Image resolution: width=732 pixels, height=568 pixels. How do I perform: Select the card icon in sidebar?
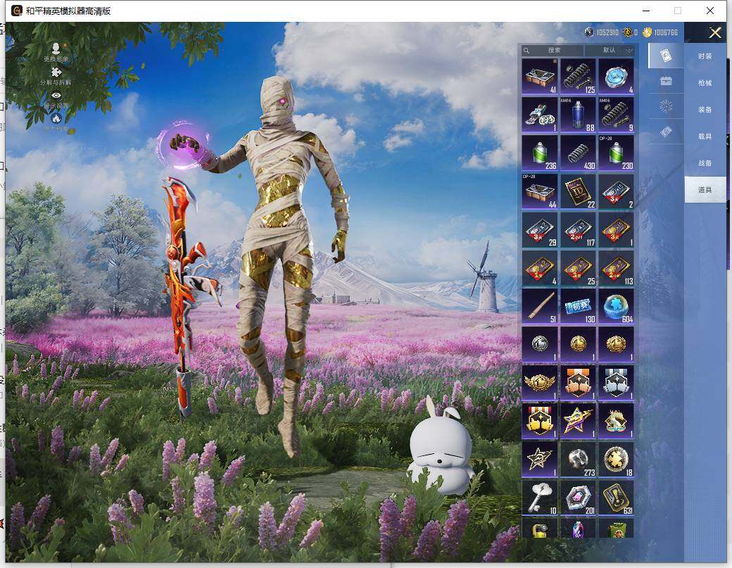point(665,56)
